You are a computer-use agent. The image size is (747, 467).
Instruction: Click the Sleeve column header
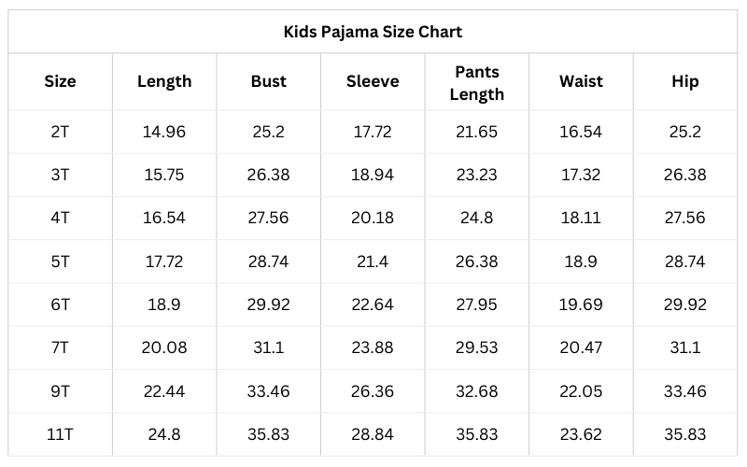tap(373, 81)
